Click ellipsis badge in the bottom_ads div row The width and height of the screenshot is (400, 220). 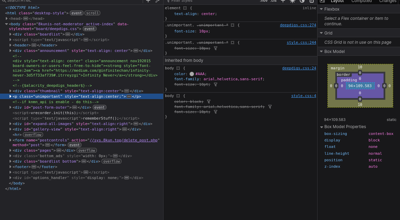pyautogui.click(x=115, y=156)
